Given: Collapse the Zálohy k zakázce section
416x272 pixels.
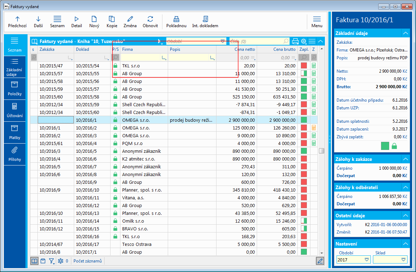Looking at the screenshot, I should click(406, 159).
